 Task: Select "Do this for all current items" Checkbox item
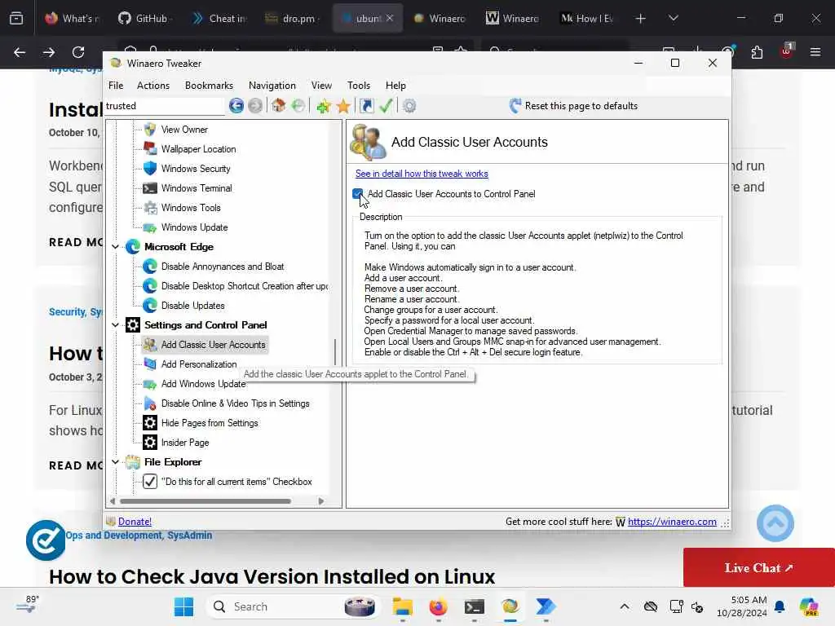[x=236, y=482]
